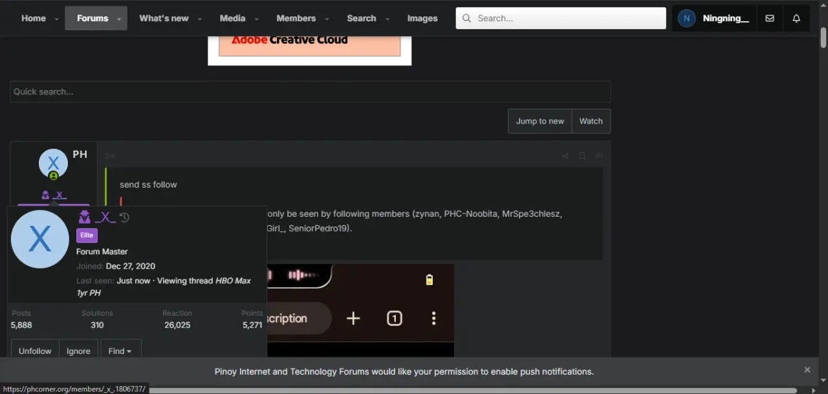Click the #1 post number link
828x394 pixels.
(599, 156)
